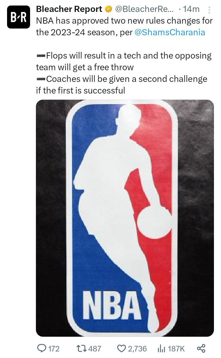Click the tweet text about NBA rule changes
The width and height of the screenshot is (221, 358).
point(124,26)
